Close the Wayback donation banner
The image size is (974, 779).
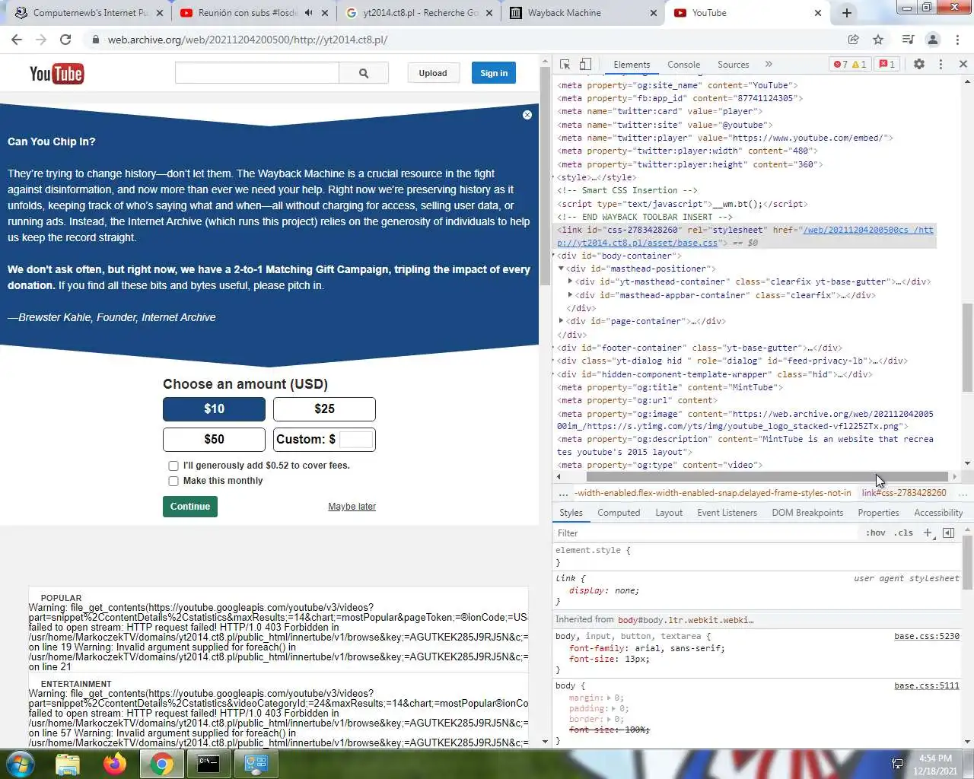click(x=527, y=115)
